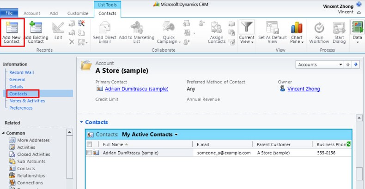
Task: Click the A Store (sample) parent customer cell
Action: 274,153
